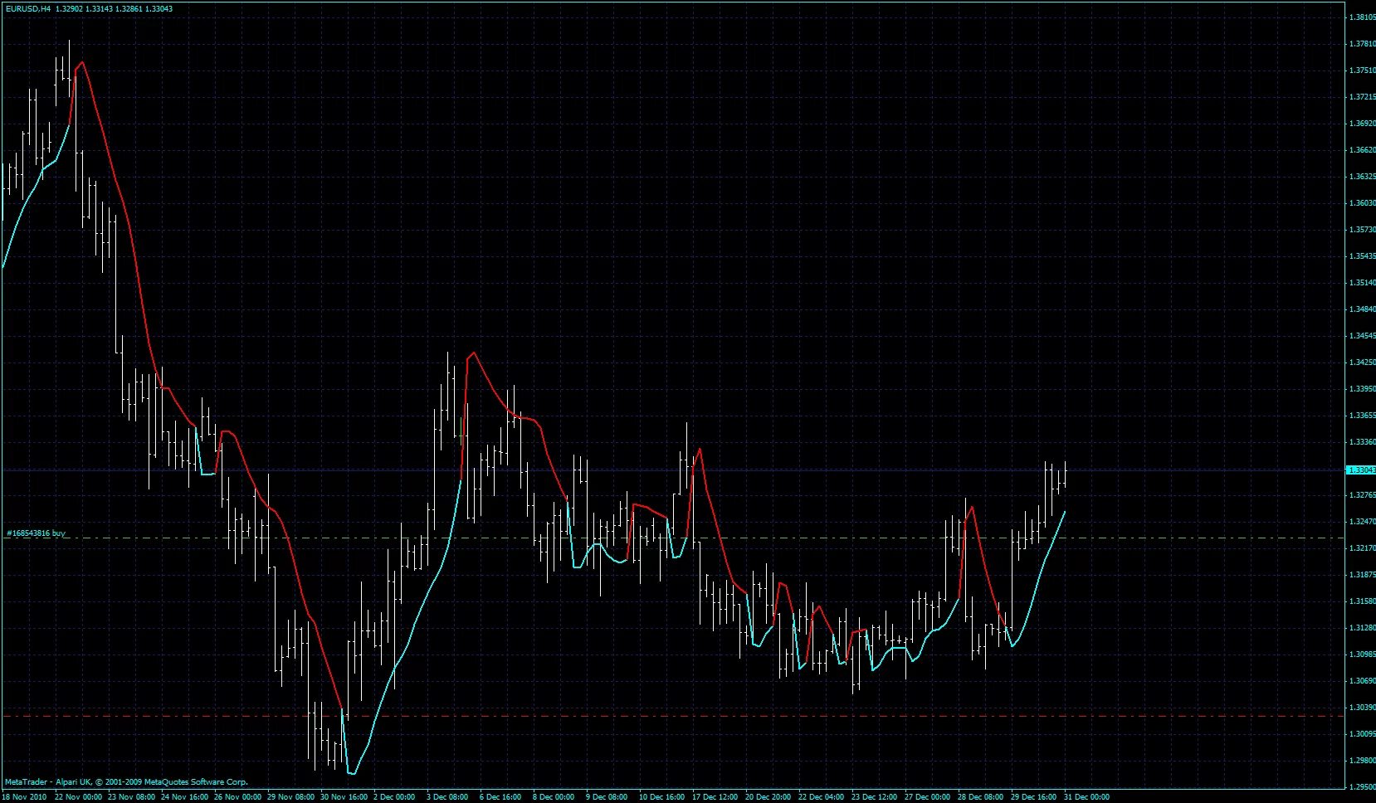The width and height of the screenshot is (1376, 803).
Task: Click price label 1.29500 on the axis
Action: pos(1362,787)
